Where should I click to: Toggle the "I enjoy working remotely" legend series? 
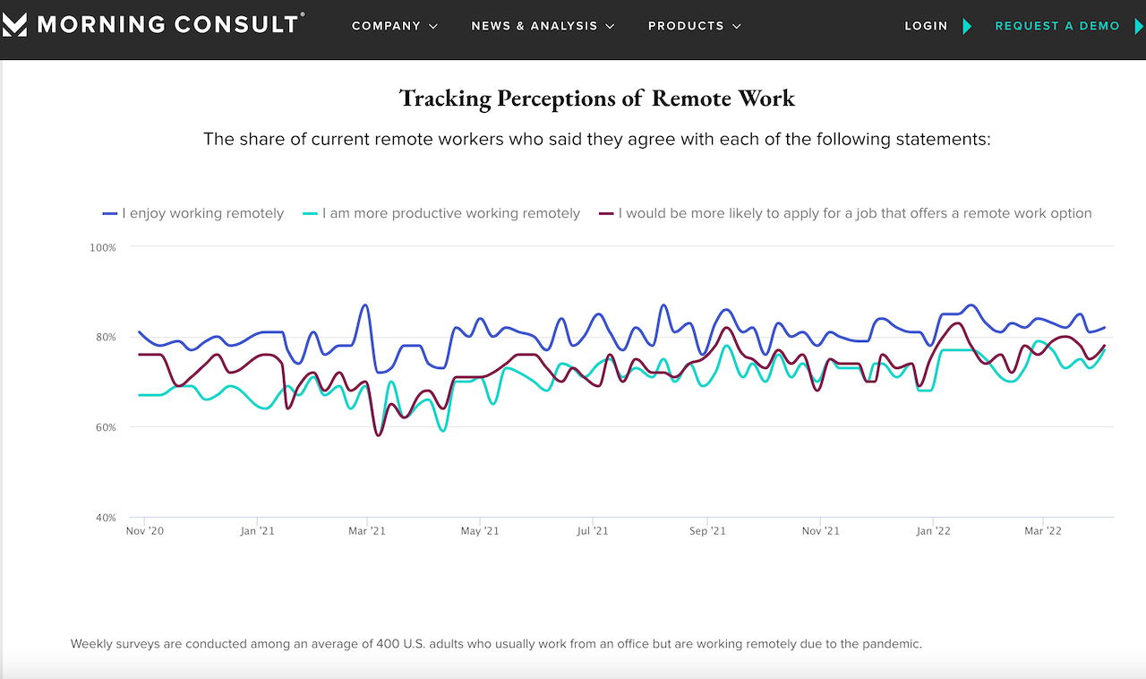point(202,213)
